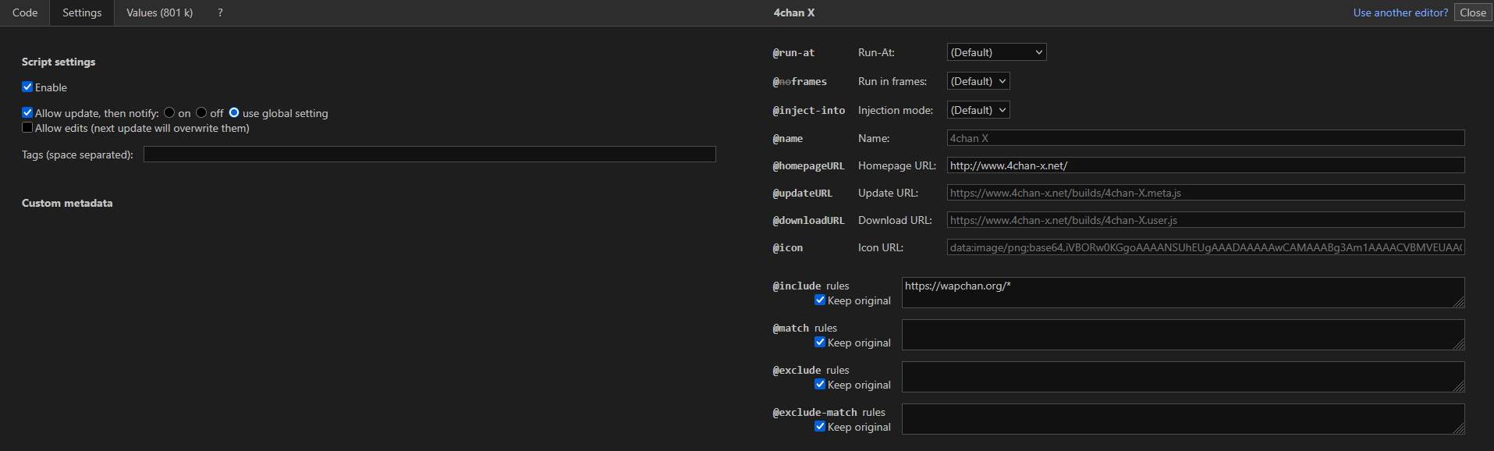Open the Code tab
This screenshot has width=1494, height=451.
25,12
